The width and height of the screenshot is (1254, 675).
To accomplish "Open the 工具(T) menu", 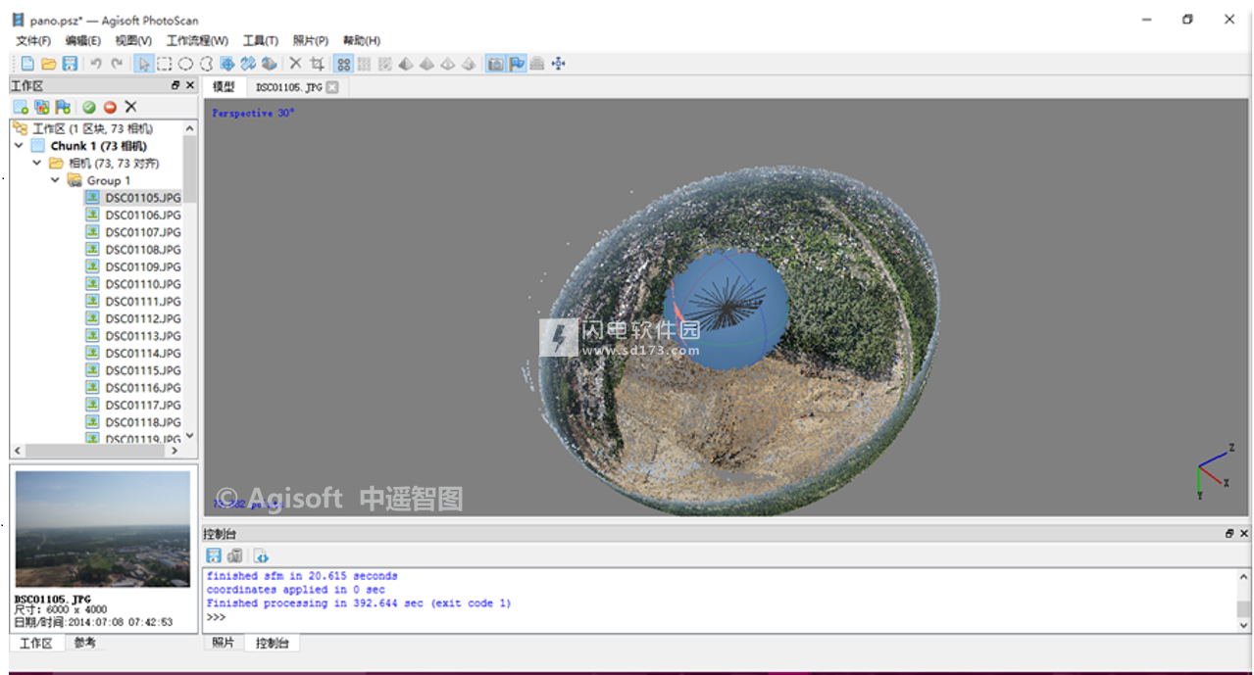I will pos(261,40).
